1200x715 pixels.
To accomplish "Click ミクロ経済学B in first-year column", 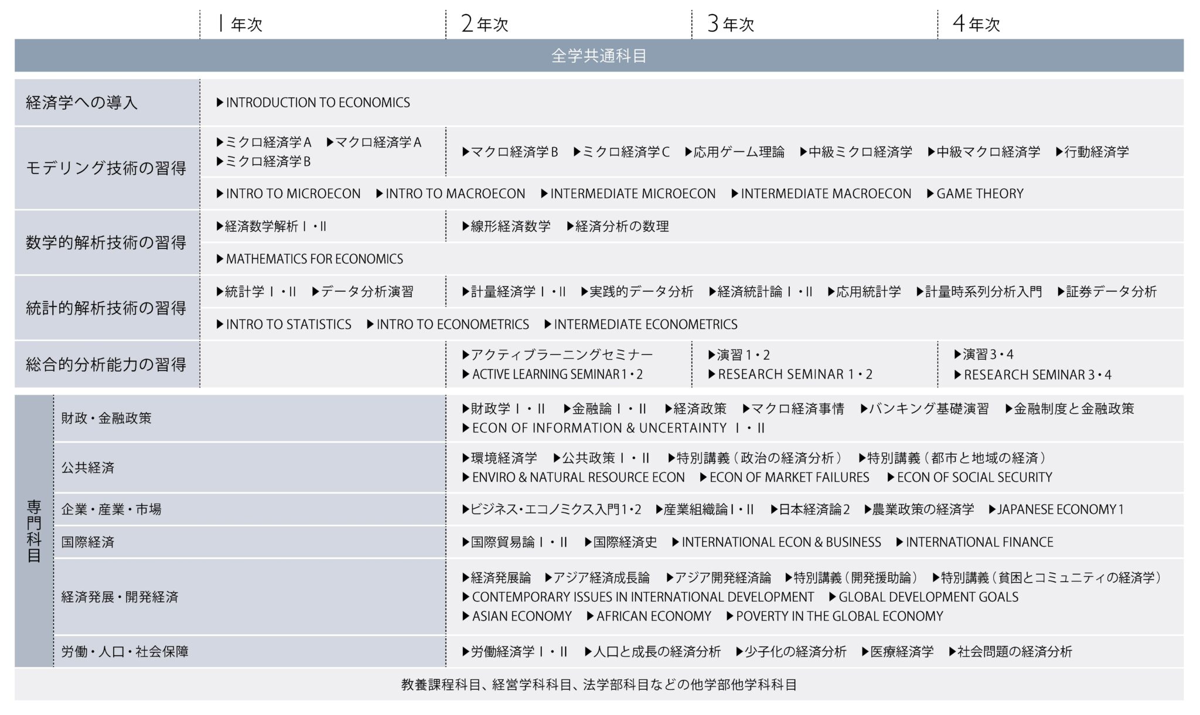I will point(264,161).
